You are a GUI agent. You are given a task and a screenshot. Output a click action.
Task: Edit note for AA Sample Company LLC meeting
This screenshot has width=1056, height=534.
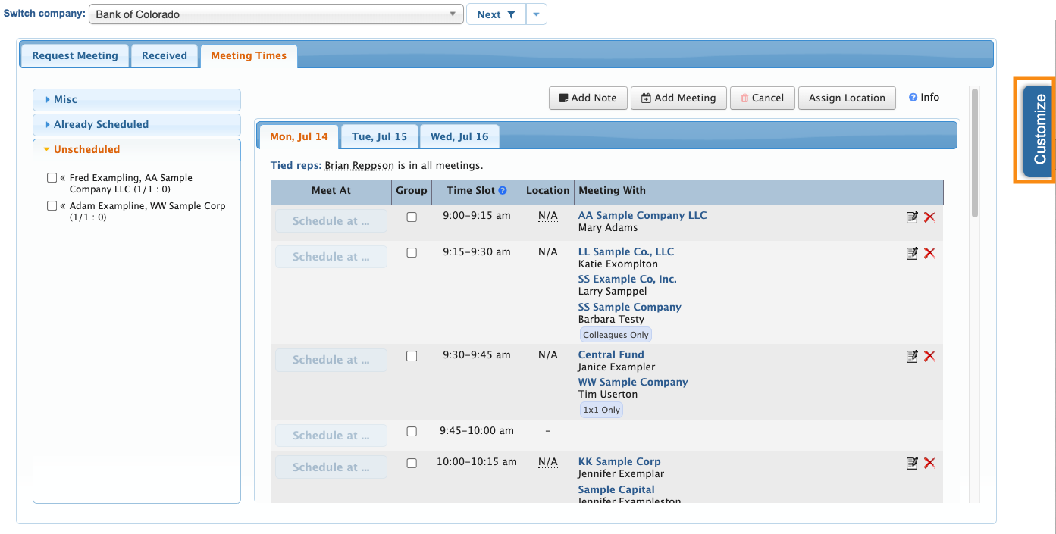(912, 217)
